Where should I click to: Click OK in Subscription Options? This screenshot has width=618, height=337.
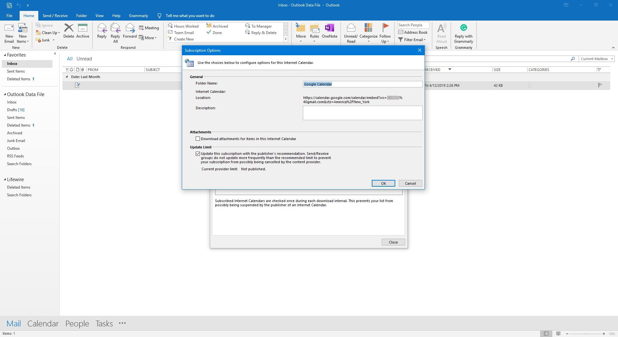383,183
